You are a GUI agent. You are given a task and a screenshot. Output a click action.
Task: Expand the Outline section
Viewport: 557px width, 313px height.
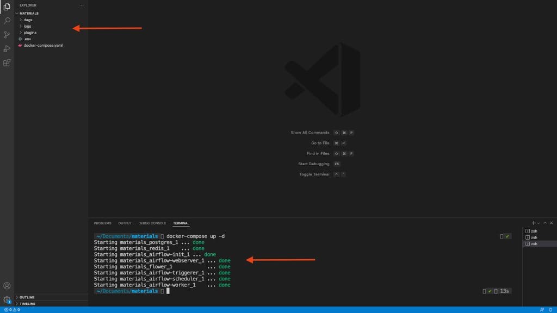(x=27, y=297)
